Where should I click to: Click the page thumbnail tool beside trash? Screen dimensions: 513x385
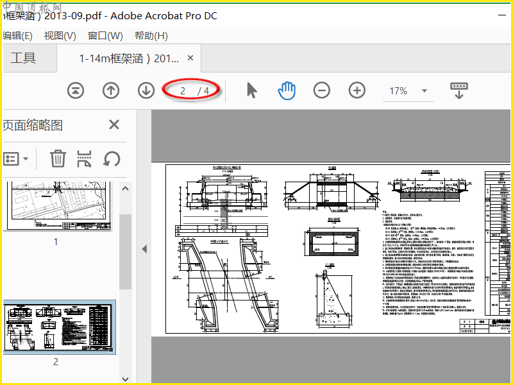coord(84,158)
